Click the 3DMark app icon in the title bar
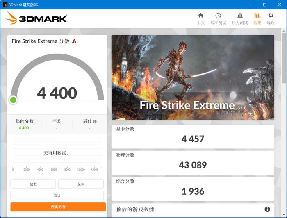The image size is (287, 218). point(5,5)
